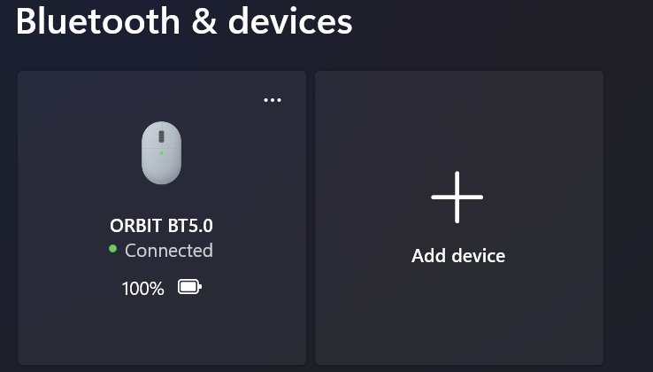Click the ampersand in the page heading
Image resolution: width=653 pixels, height=372 pixels.
pos(204,21)
